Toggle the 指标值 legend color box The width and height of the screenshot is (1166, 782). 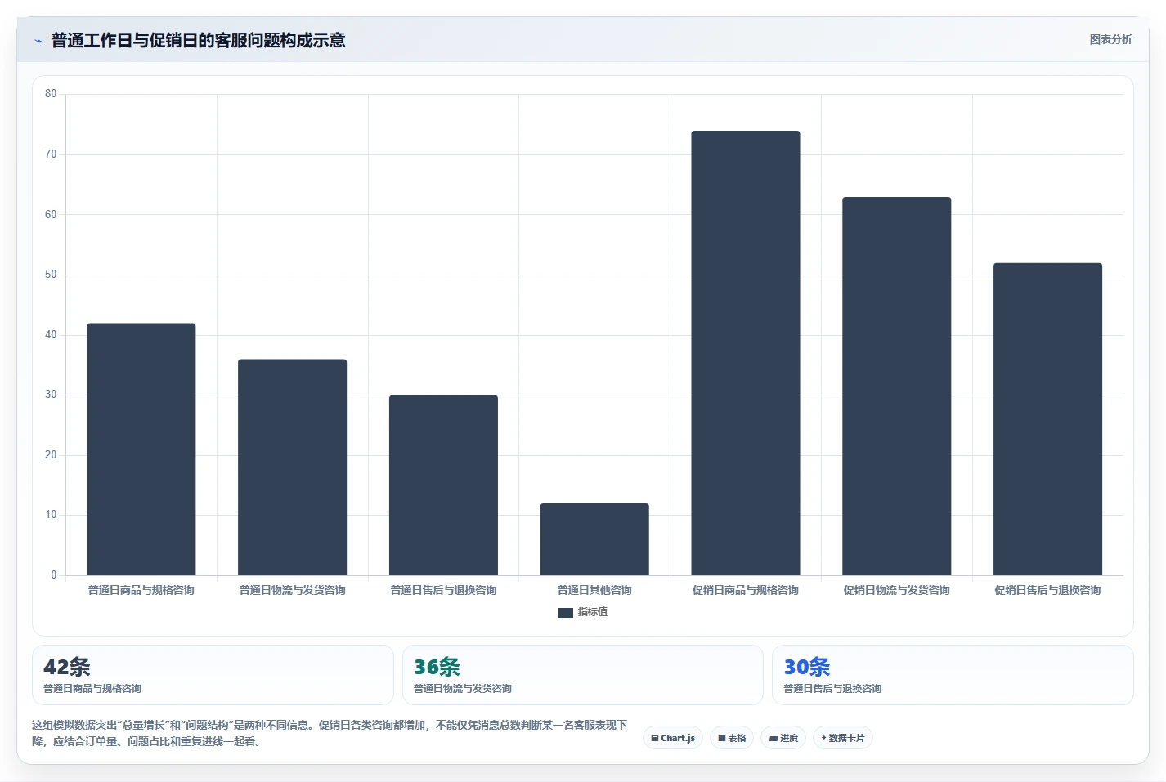pos(566,612)
